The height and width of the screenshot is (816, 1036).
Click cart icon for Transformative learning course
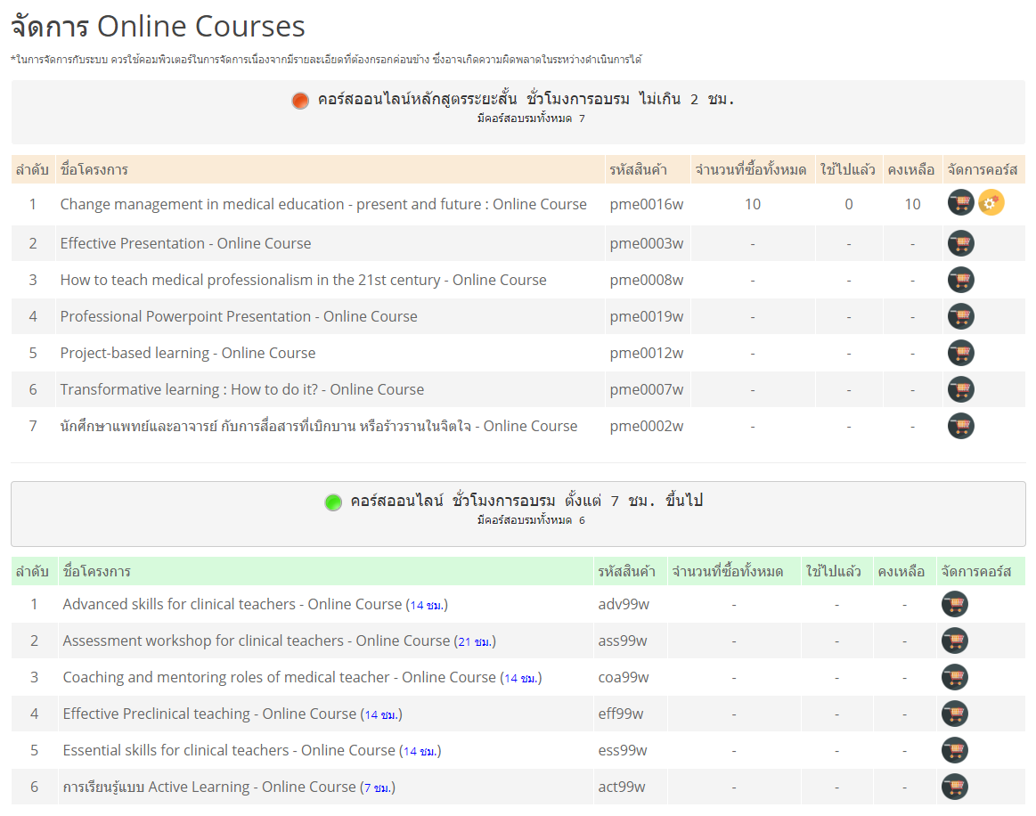(x=960, y=389)
